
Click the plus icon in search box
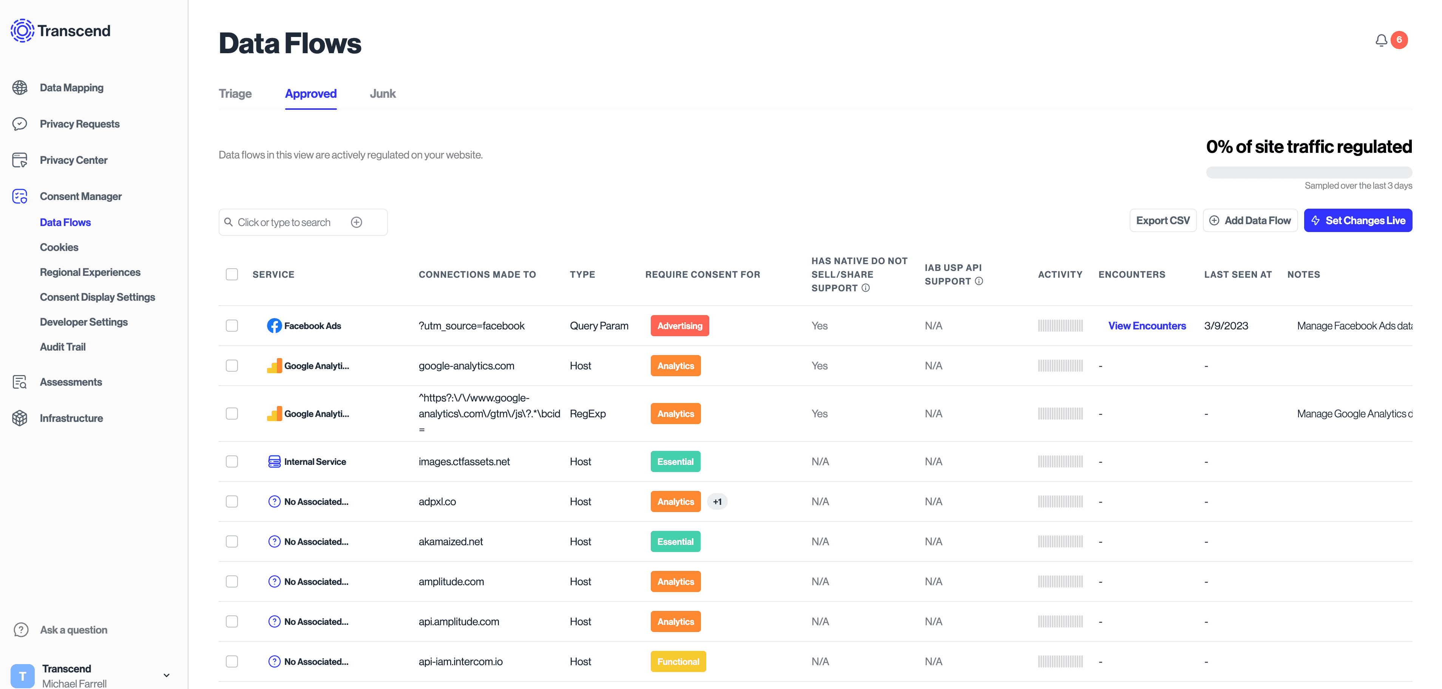pyautogui.click(x=357, y=223)
